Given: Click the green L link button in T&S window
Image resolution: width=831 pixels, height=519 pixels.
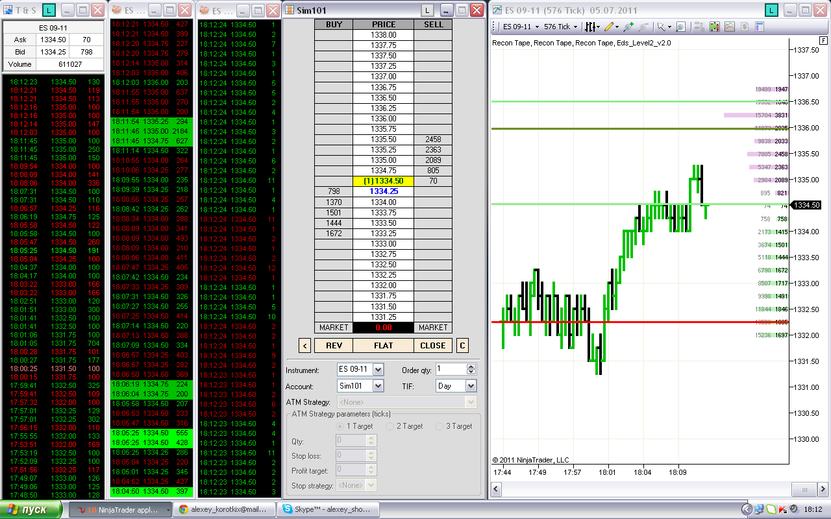Looking at the screenshot, I should point(49,10).
